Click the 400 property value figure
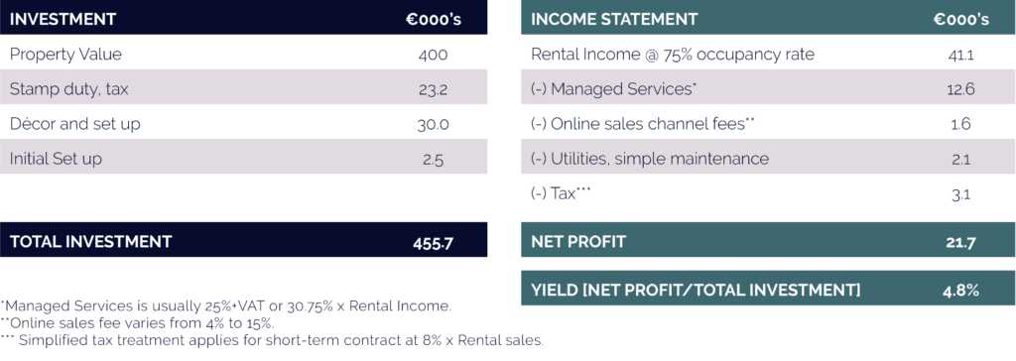 pyautogui.click(x=433, y=55)
